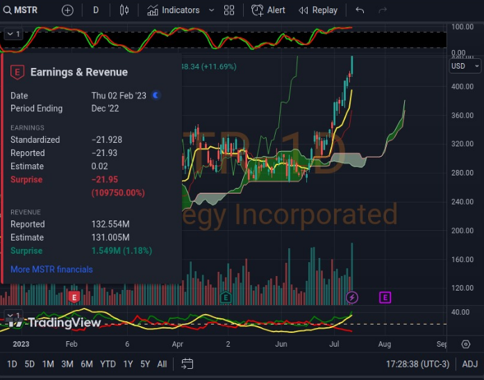Open the USD currency dropdown

(465, 66)
